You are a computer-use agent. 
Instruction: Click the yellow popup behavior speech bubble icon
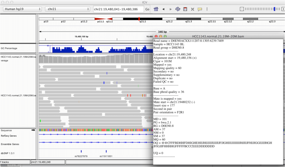pyautogui.click(x=200, y=9)
